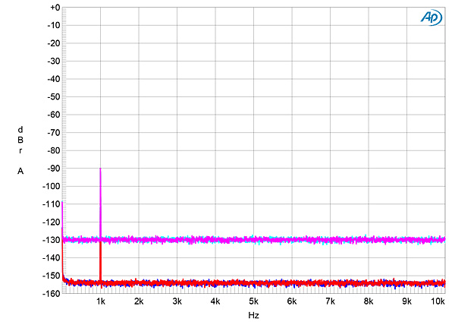Screen dimensions: 455x328
Task: Click the magenta 1k peak tip at -90 dB
Action: click(x=100, y=169)
